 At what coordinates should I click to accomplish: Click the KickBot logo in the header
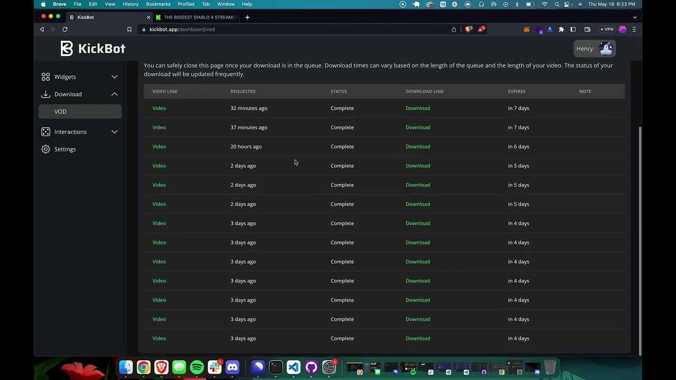pyautogui.click(x=93, y=49)
